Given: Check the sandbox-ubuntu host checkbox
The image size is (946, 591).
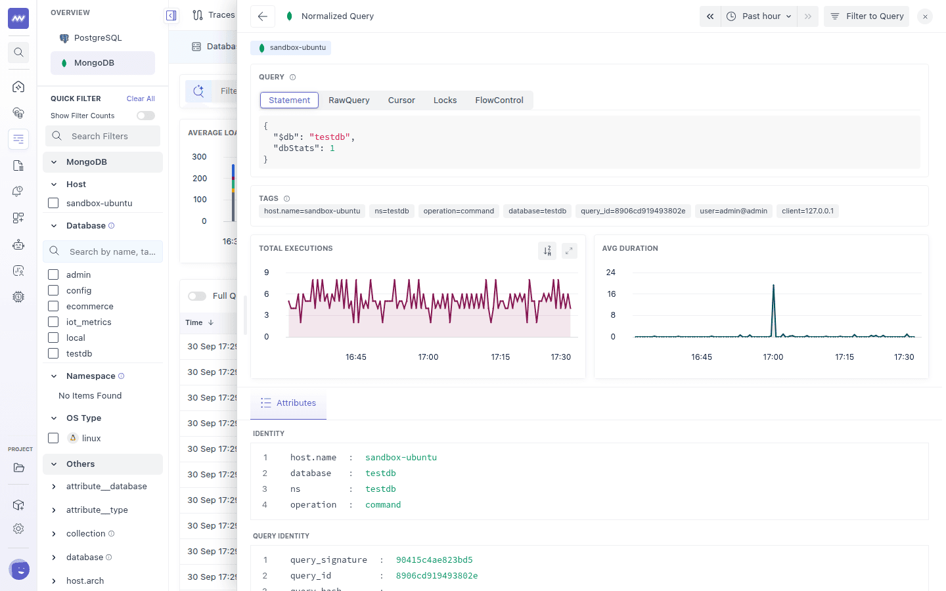Looking at the screenshot, I should 53,204.
